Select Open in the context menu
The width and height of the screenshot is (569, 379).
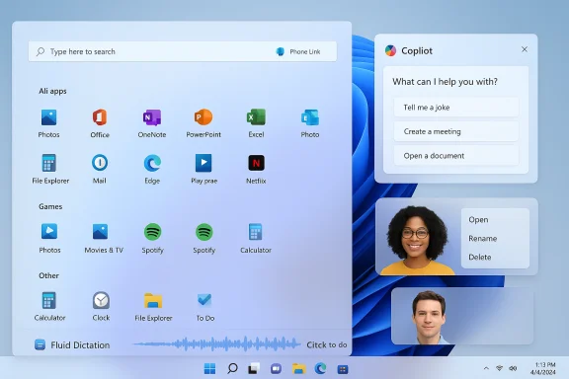(478, 220)
